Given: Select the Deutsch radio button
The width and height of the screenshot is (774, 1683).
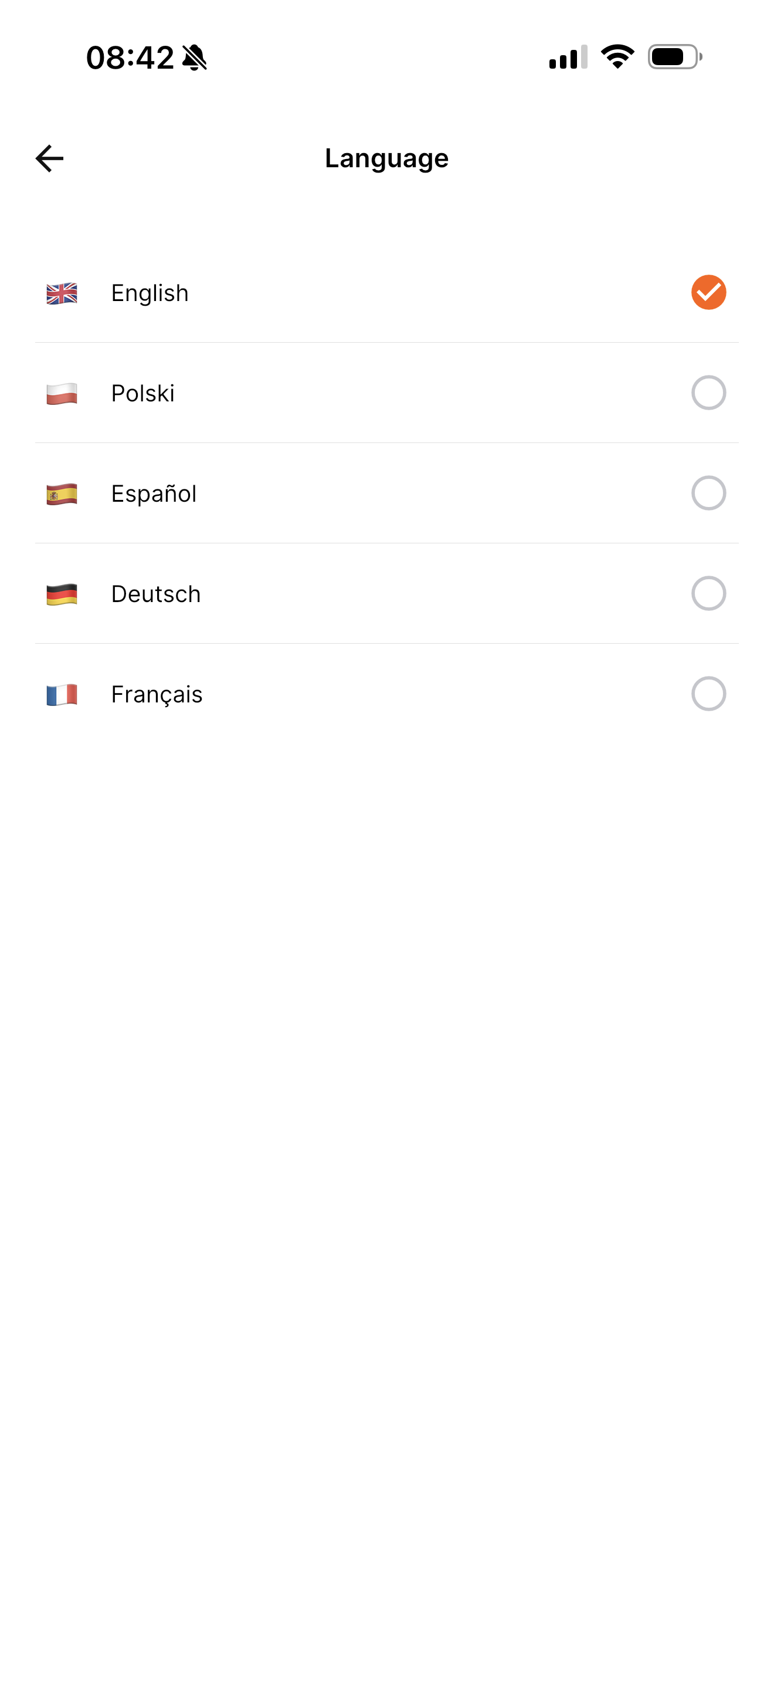Looking at the screenshot, I should click(x=708, y=593).
